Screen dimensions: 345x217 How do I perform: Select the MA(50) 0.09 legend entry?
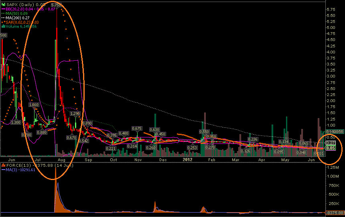point(14,13)
